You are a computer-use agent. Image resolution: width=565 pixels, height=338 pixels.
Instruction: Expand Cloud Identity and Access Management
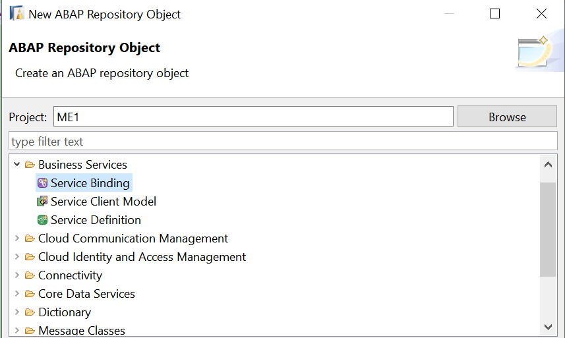[x=16, y=256]
